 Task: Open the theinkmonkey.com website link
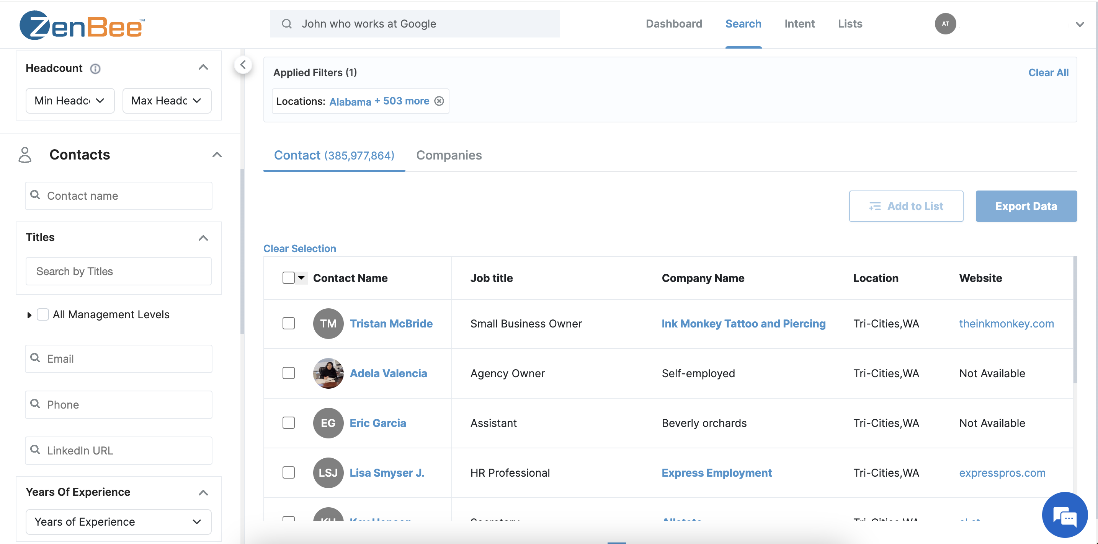pos(1007,323)
